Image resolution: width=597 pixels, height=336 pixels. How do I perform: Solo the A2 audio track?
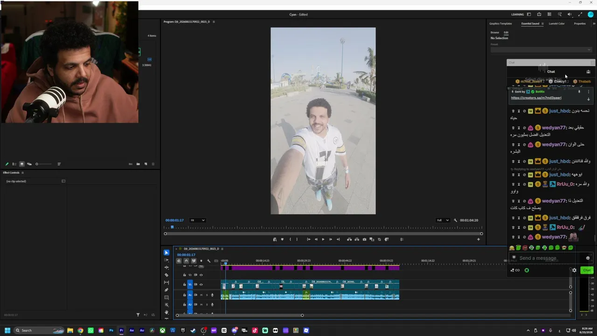coord(207,304)
